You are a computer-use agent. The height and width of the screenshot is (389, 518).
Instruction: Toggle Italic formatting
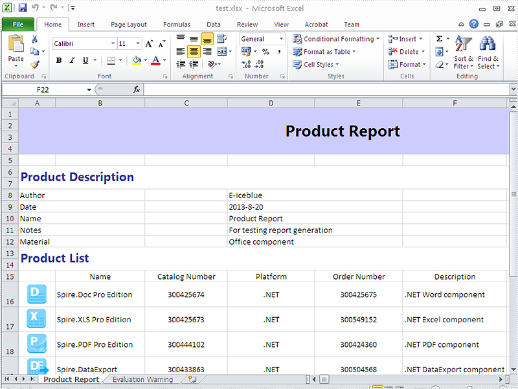[x=72, y=60]
